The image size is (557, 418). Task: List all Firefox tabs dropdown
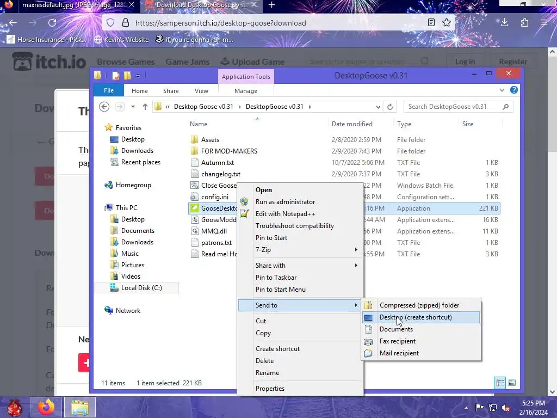pyautogui.click(x=474, y=4)
